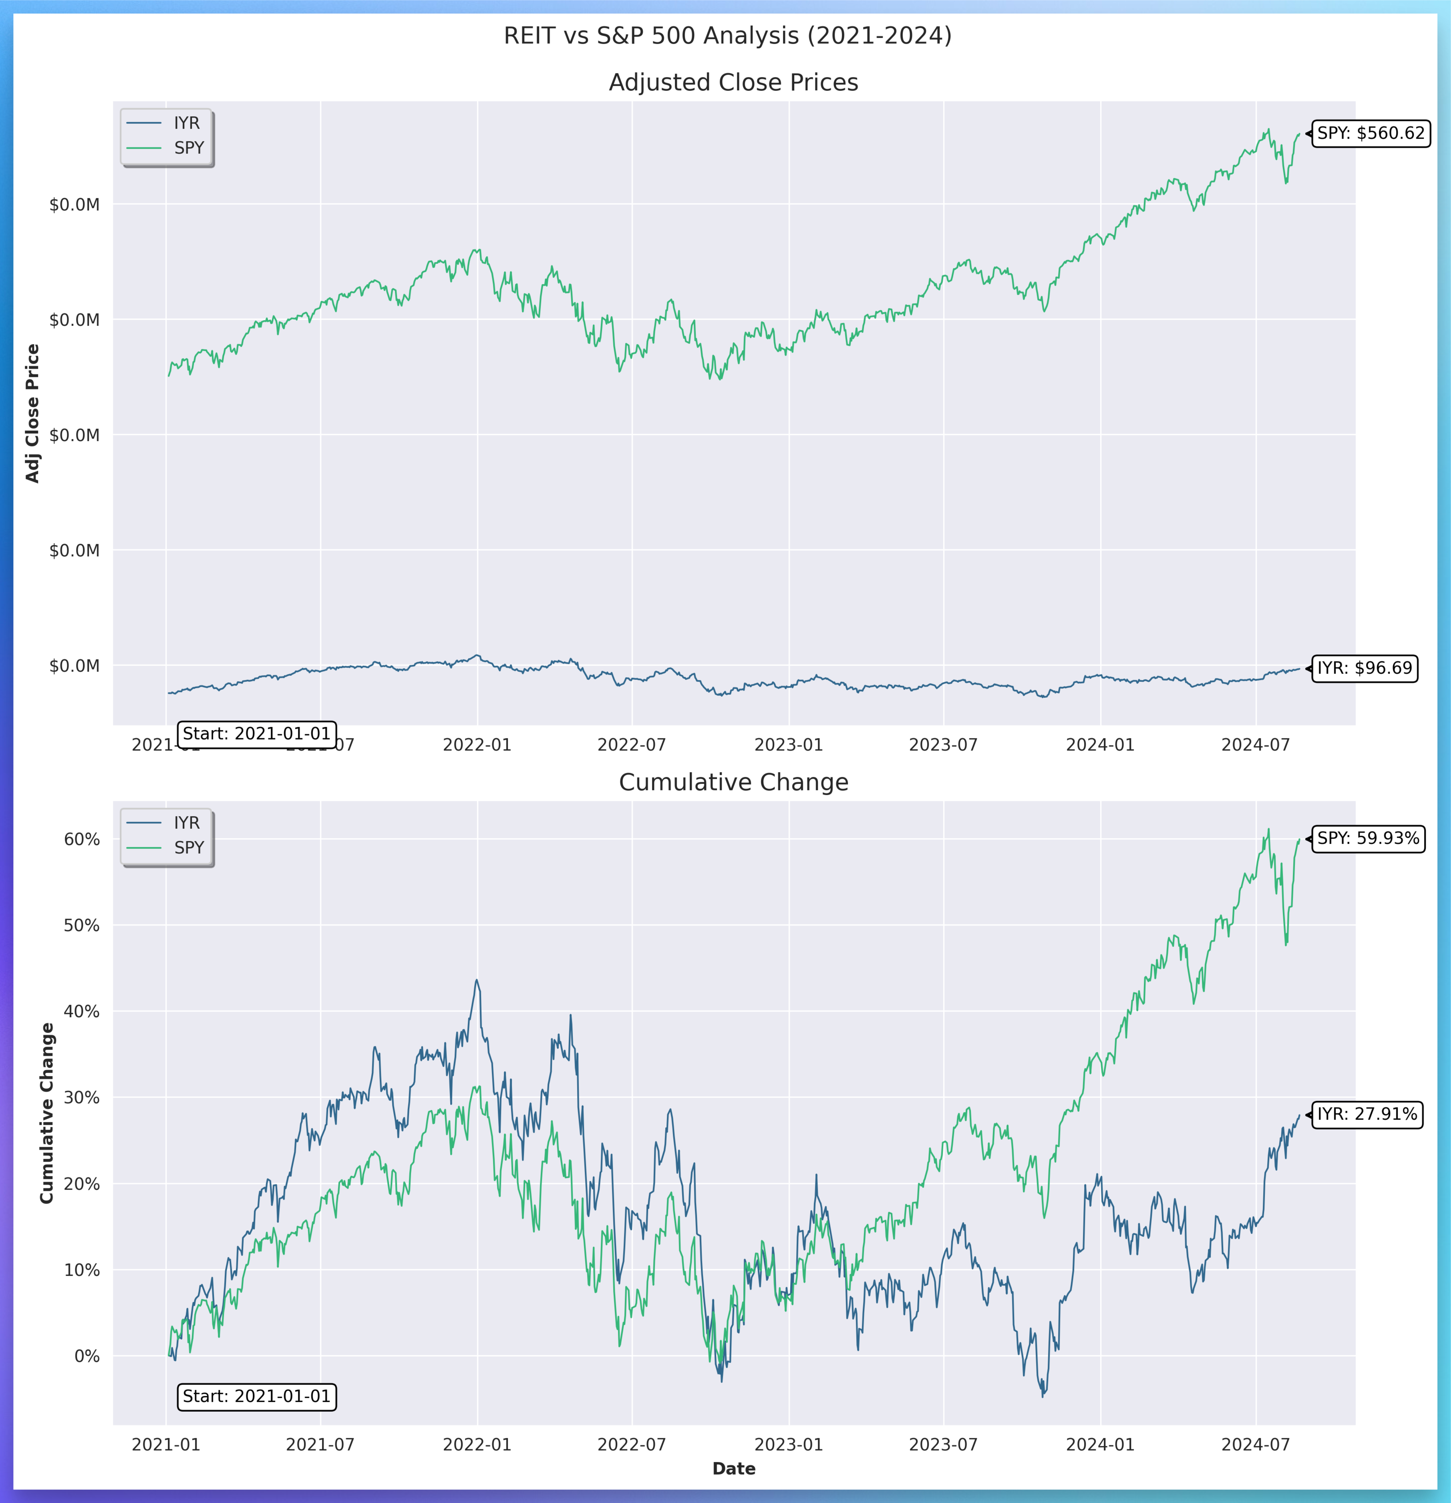This screenshot has width=1451, height=1503.
Task: Select the 'SPY: 59.93%' annotation box
Action: (1368, 839)
